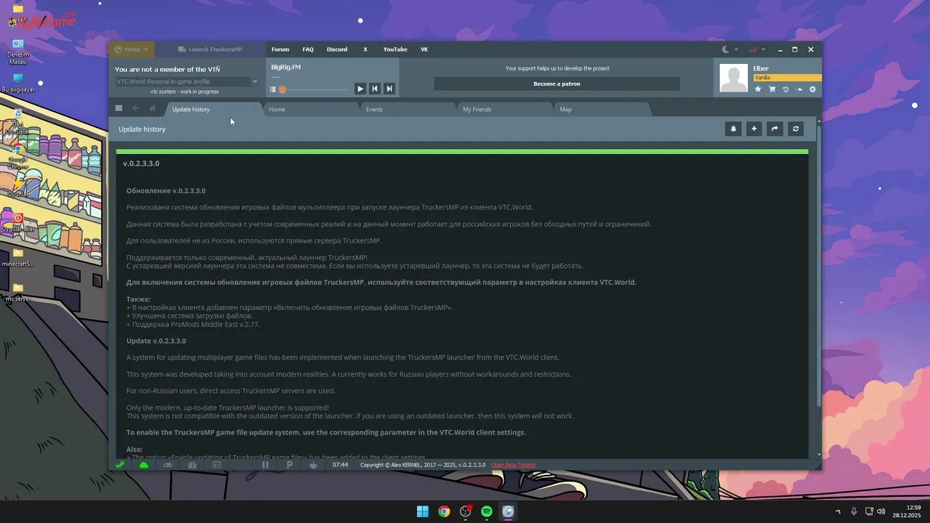
Task: Click the Vanilla status label
Action: (x=787, y=78)
